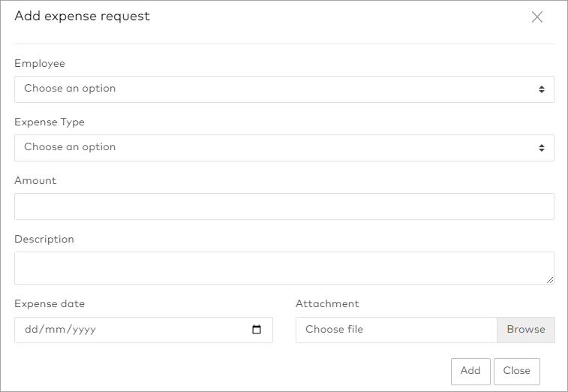Close the expense dialog with X icon
Screen dimensions: 568x392
[x=537, y=17]
